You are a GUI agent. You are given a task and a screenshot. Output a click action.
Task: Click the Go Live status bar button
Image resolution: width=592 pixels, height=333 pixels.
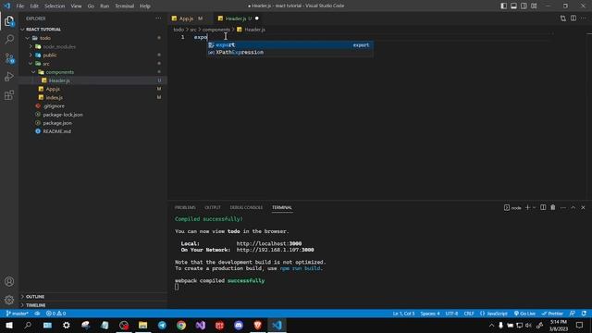524,314
